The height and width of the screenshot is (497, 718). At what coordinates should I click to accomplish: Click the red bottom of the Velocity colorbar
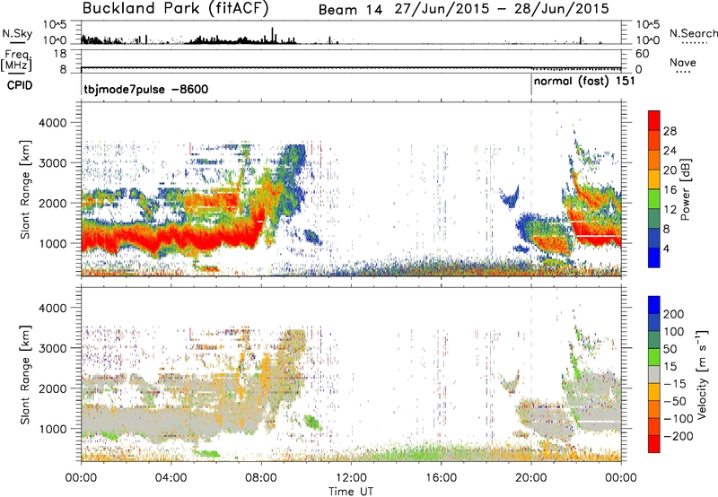(x=654, y=444)
